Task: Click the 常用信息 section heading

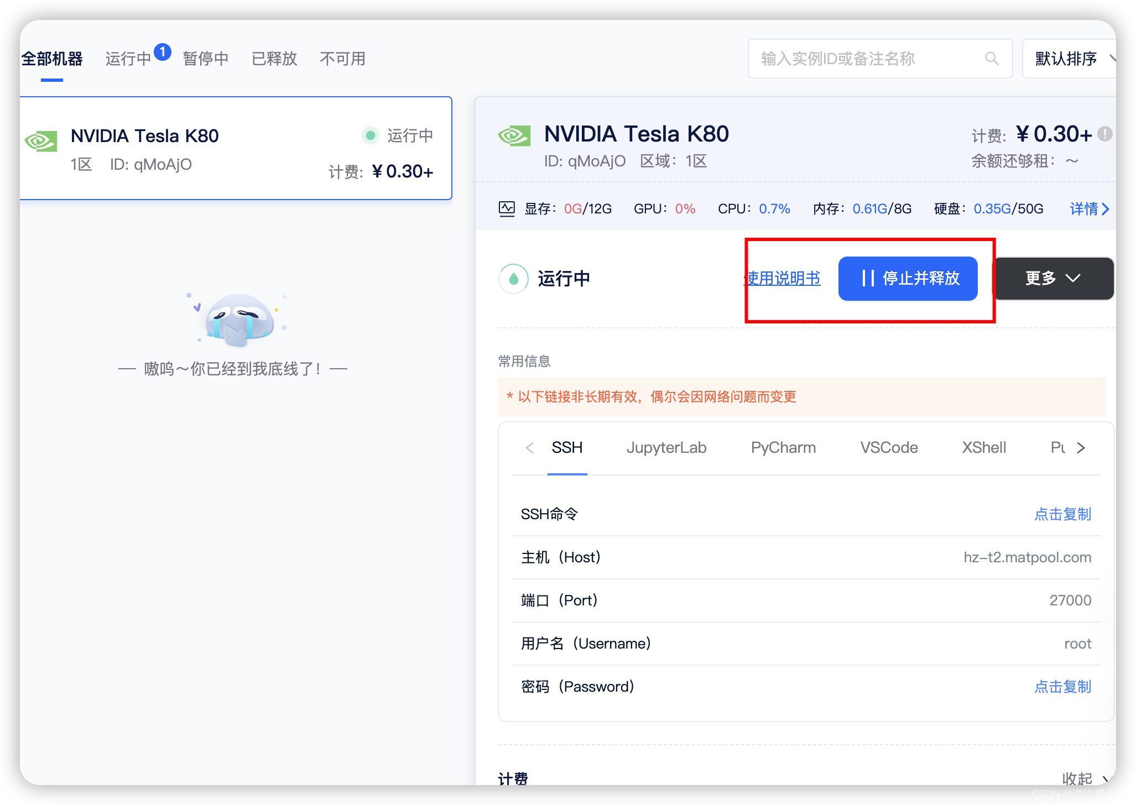Action: click(x=524, y=362)
